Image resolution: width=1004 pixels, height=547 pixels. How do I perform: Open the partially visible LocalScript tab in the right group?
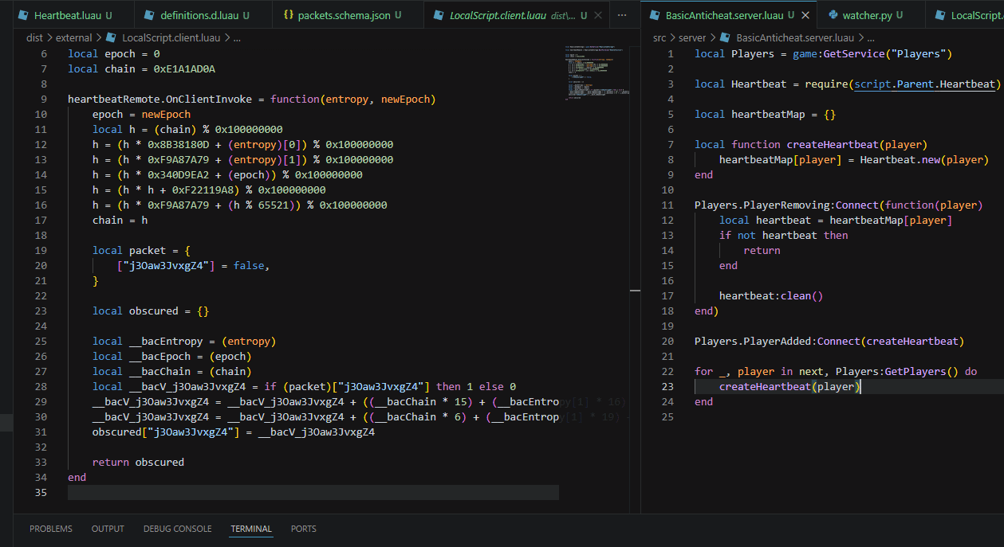[x=967, y=15]
